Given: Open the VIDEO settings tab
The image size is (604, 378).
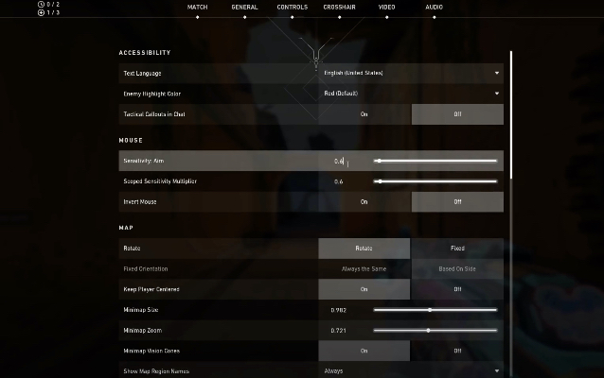Looking at the screenshot, I should 387,8.
